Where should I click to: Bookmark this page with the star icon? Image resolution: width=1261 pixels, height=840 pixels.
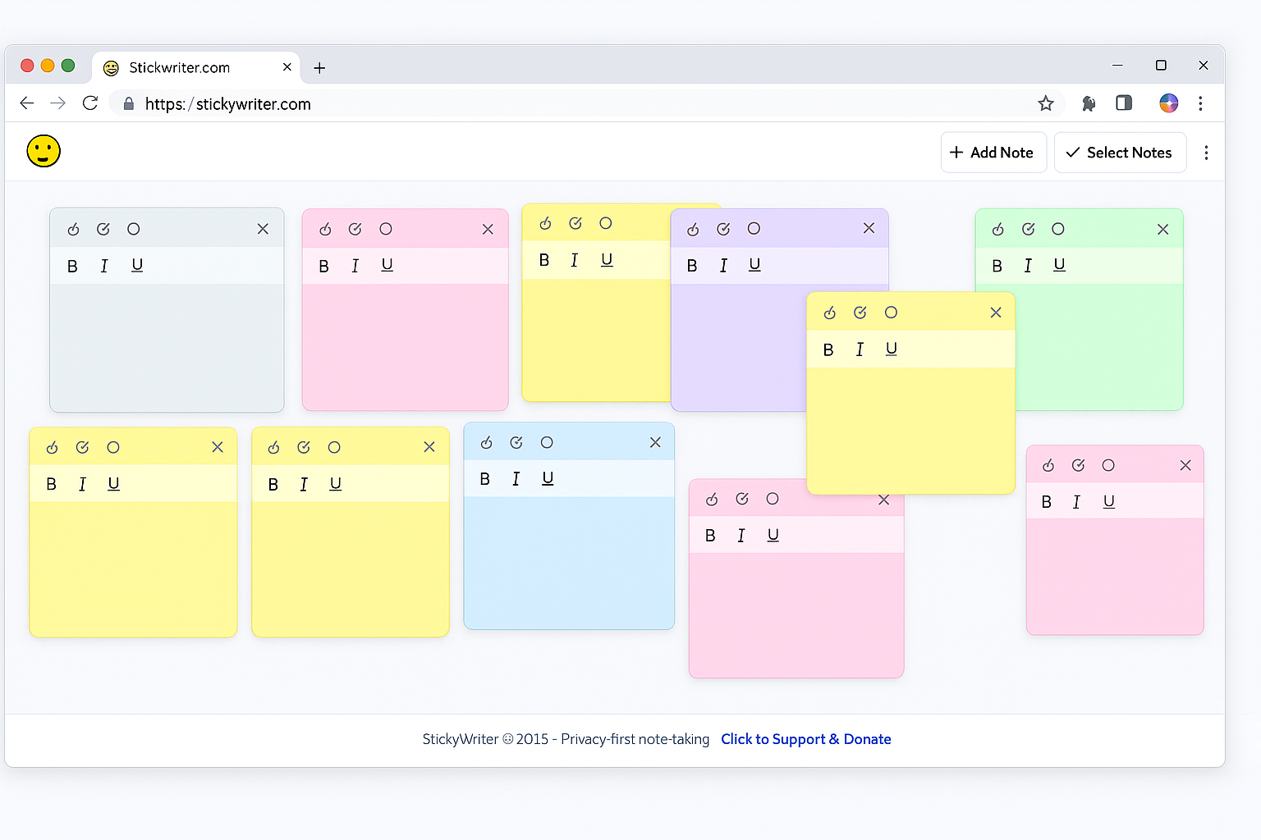pos(1045,103)
